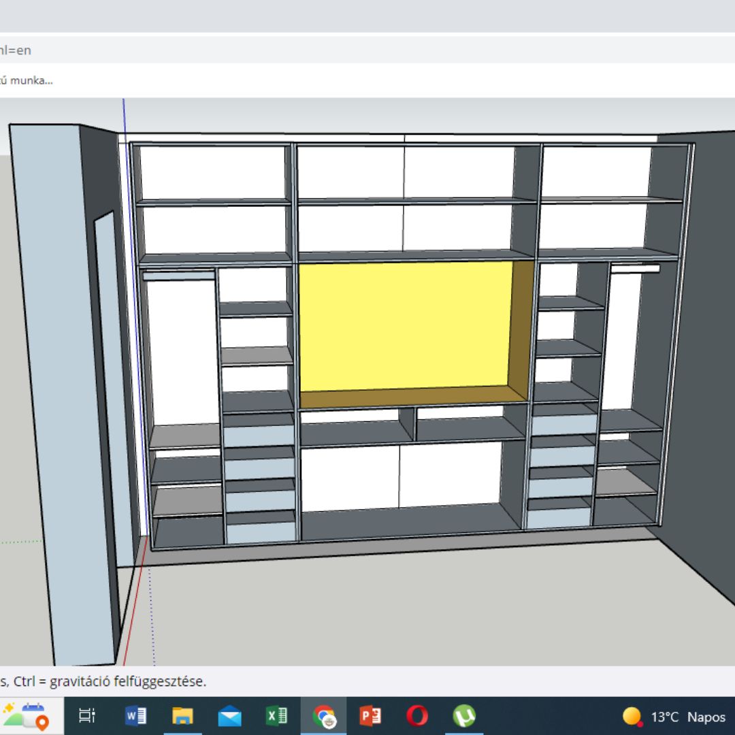Open the 13°C Napos weather widget
The height and width of the screenshot is (735, 735).
click(x=674, y=717)
